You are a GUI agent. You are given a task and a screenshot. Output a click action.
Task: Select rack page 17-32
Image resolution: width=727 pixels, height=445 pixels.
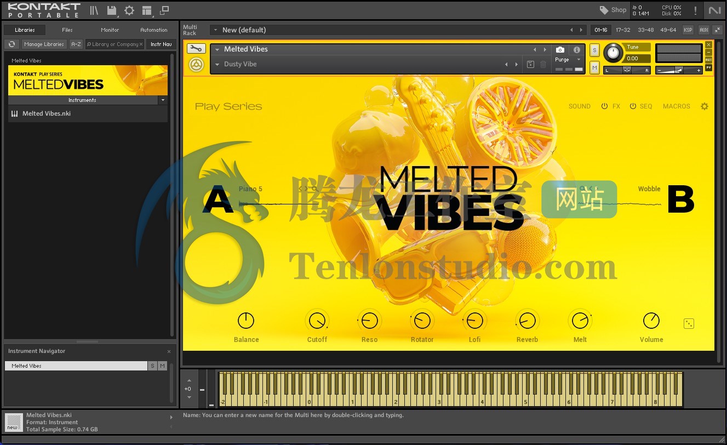point(623,30)
